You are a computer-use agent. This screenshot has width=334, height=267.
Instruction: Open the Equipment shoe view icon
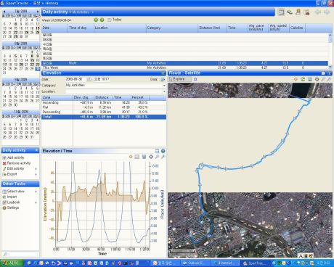pyautogui.click(x=290, y=12)
